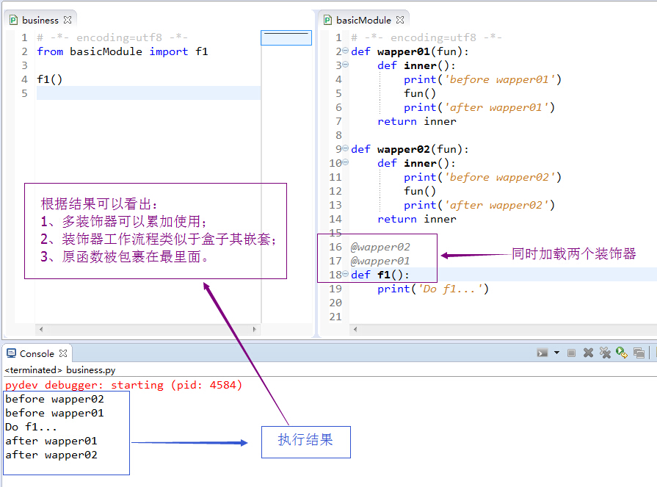Click console output 'after wapper02'
The image size is (657, 487).
pyautogui.click(x=51, y=455)
